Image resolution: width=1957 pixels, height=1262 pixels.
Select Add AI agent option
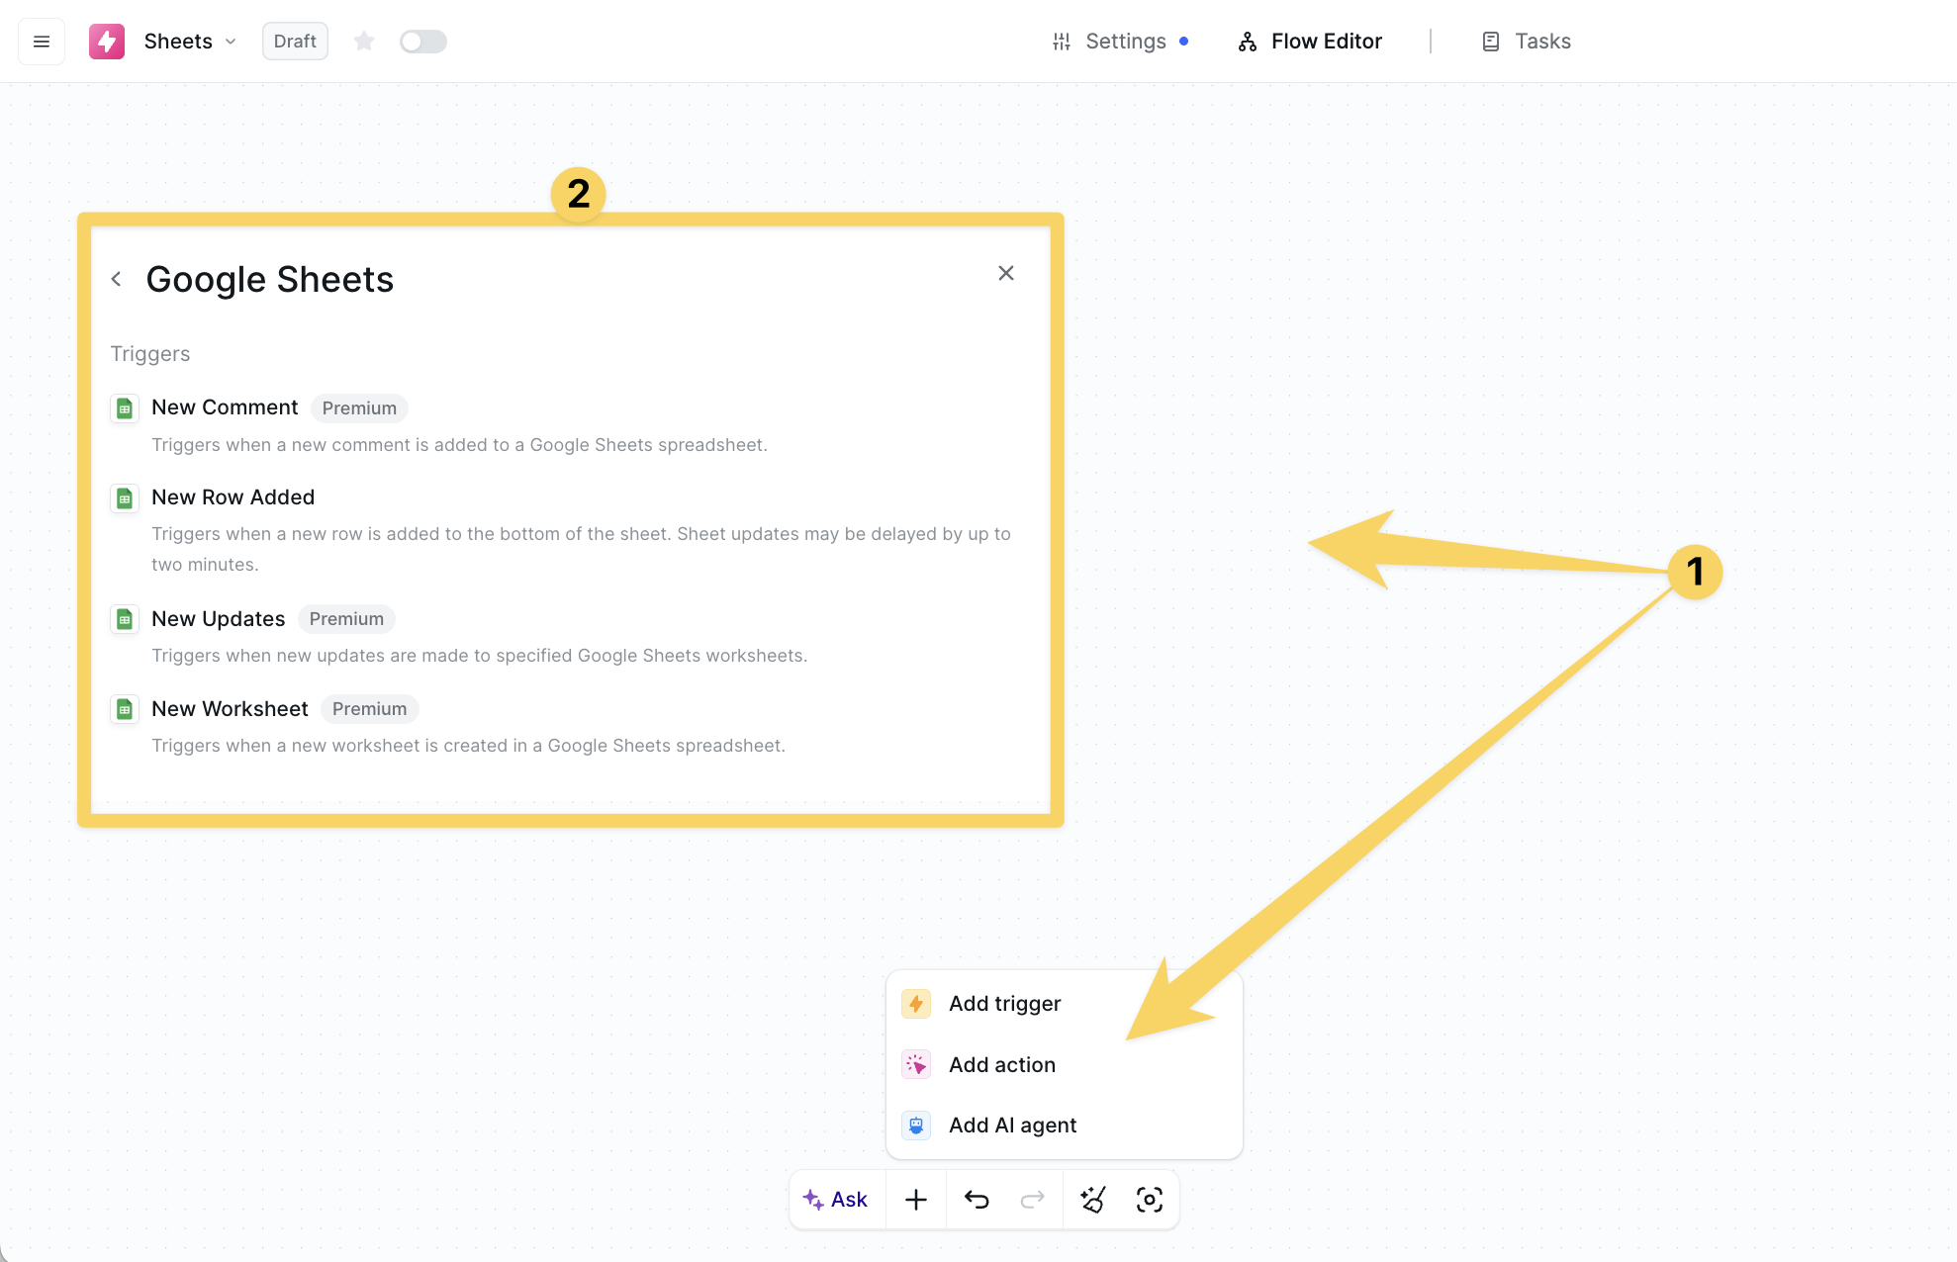[1012, 1126]
